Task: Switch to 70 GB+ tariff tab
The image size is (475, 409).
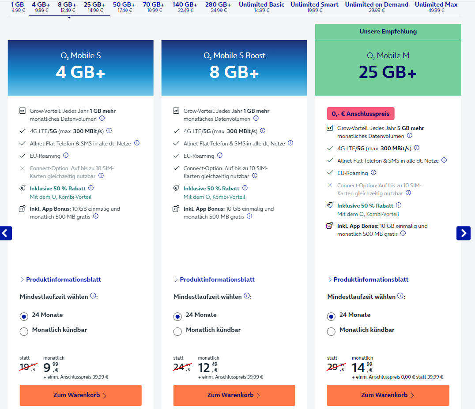Action: (154, 7)
